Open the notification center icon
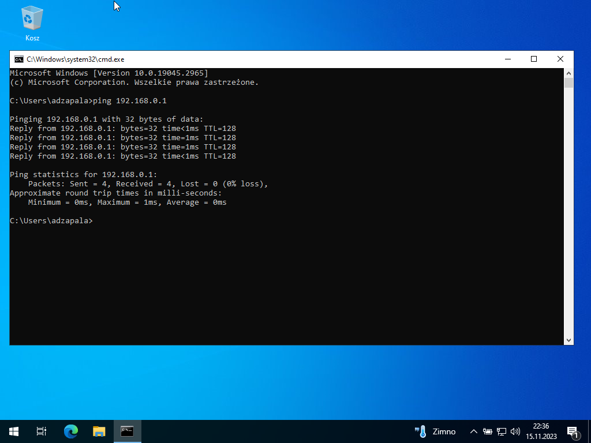The height and width of the screenshot is (443, 591). tap(573, 431)
